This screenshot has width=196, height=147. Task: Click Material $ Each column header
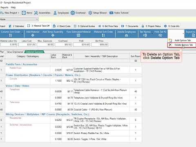click(67, 56)
